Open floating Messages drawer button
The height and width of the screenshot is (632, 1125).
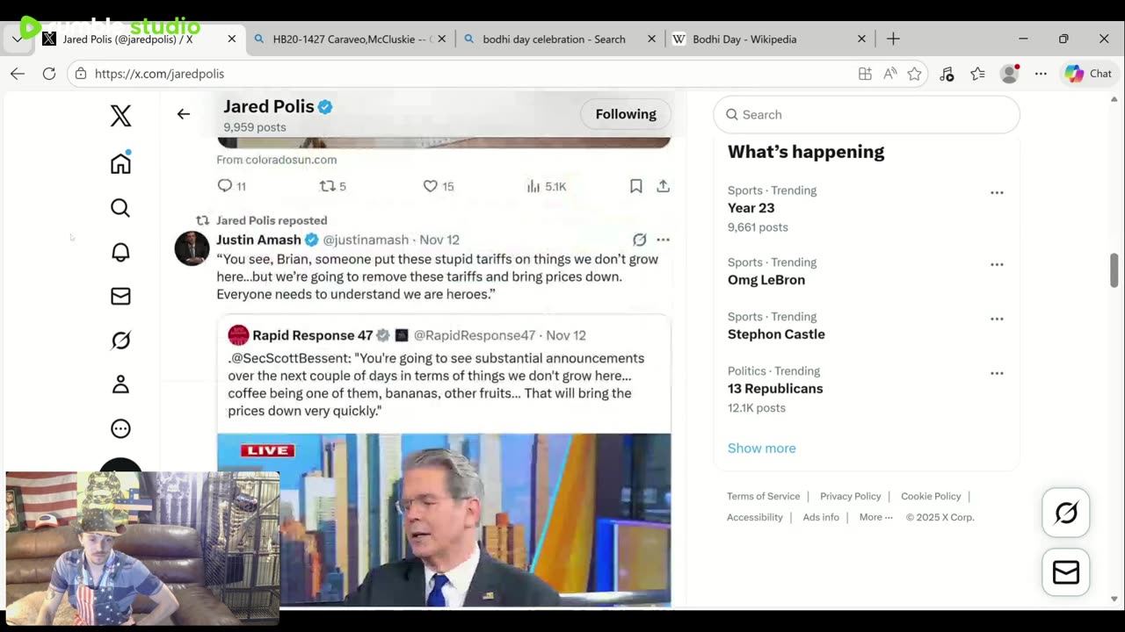pos(1066,572)
